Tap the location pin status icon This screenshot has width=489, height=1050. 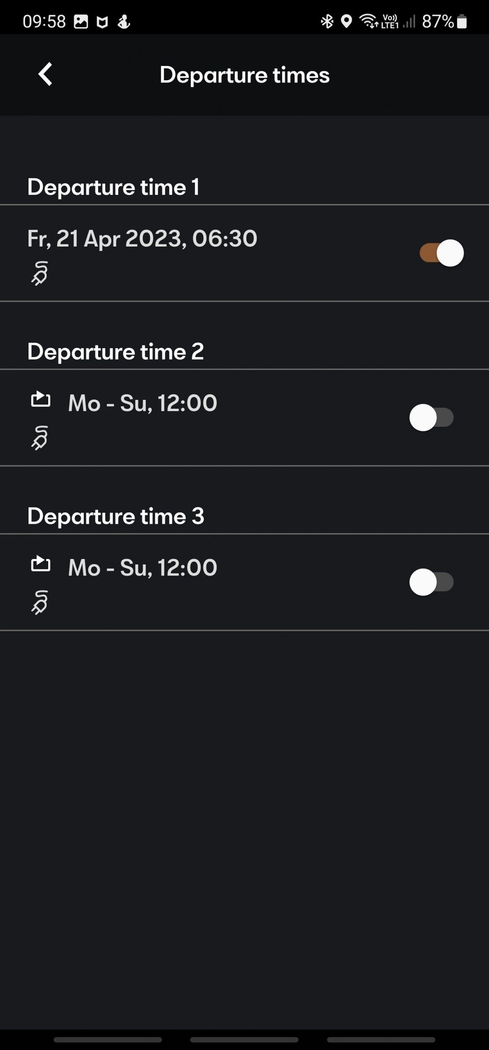(x=346, y=21)
